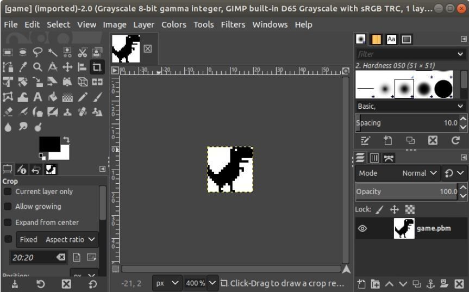Activate the Measure compass tool
Viewport: 469px width, 292px height.
[53, 67]
